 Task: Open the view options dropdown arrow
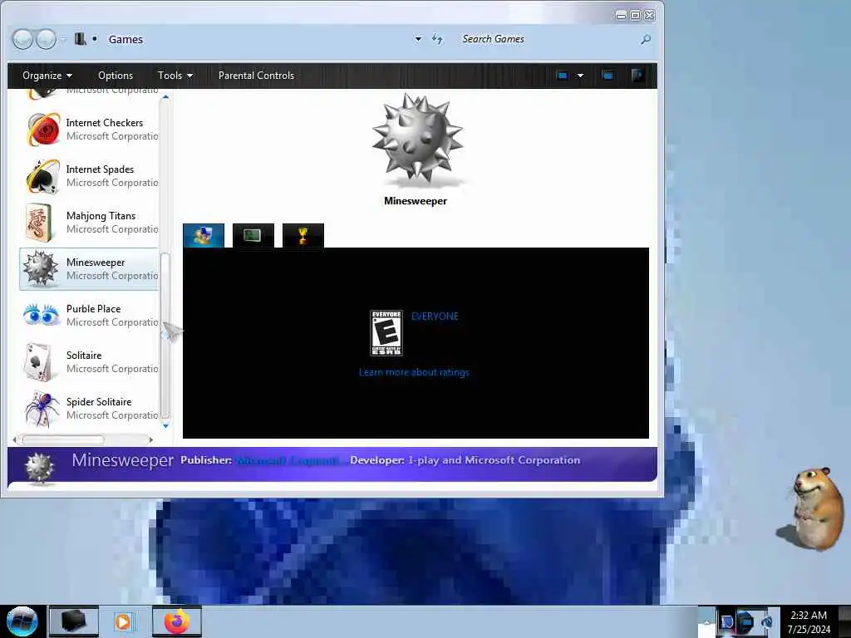[x=580, y=76]
